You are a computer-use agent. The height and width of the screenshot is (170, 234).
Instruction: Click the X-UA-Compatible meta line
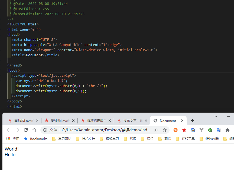click(67, 45)
